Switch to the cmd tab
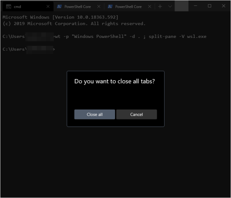The height and width of the screenshot is (198, 231). (x=28, y=7)
